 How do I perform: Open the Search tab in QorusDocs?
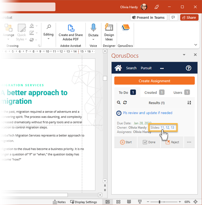coord(131,68)
